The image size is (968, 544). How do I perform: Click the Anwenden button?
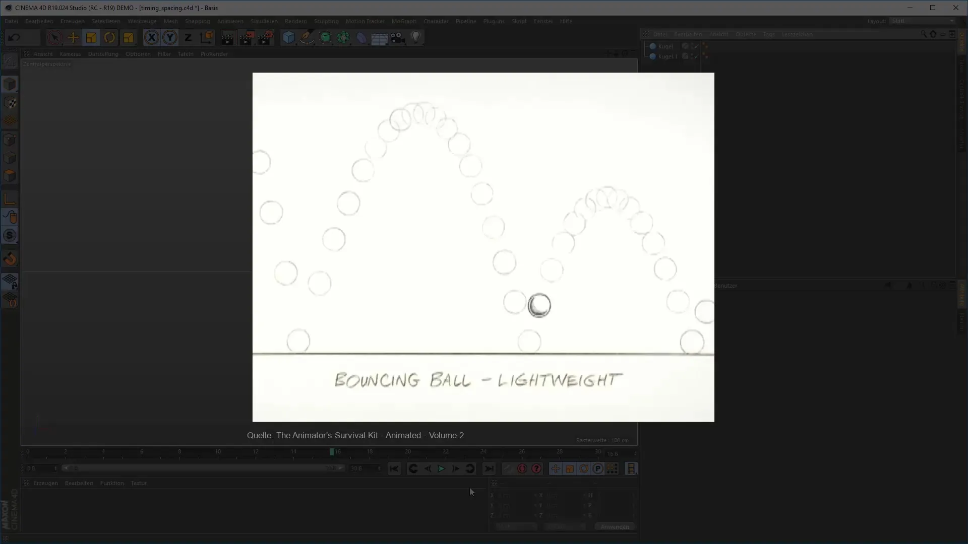click(615, 527)
